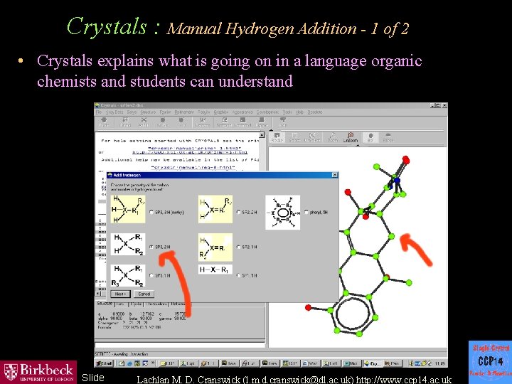
Task: Open the Structure menu
Action: pyautogui.click(x=148, y=112)
